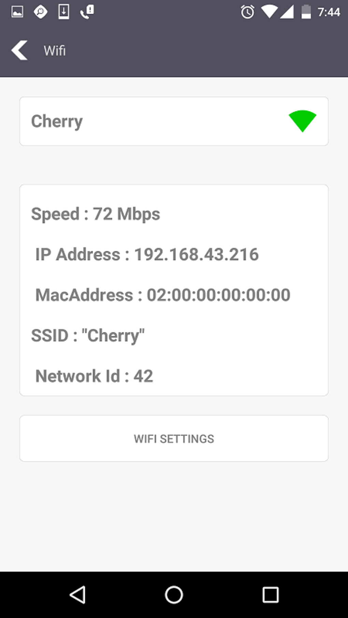Tap the alarm clock status icon
Image resolution: width=348 pixels, height=618 pixels.
247,12
